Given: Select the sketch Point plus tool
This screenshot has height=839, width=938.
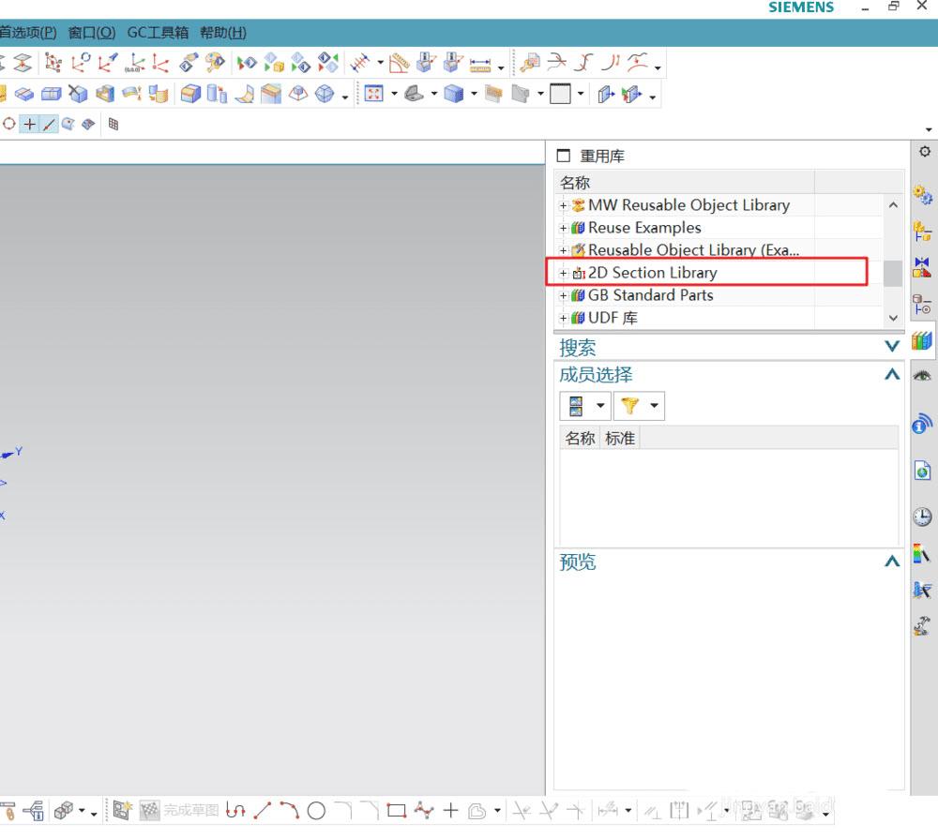Looking at the screenshot, I should (x=450, y=811).
